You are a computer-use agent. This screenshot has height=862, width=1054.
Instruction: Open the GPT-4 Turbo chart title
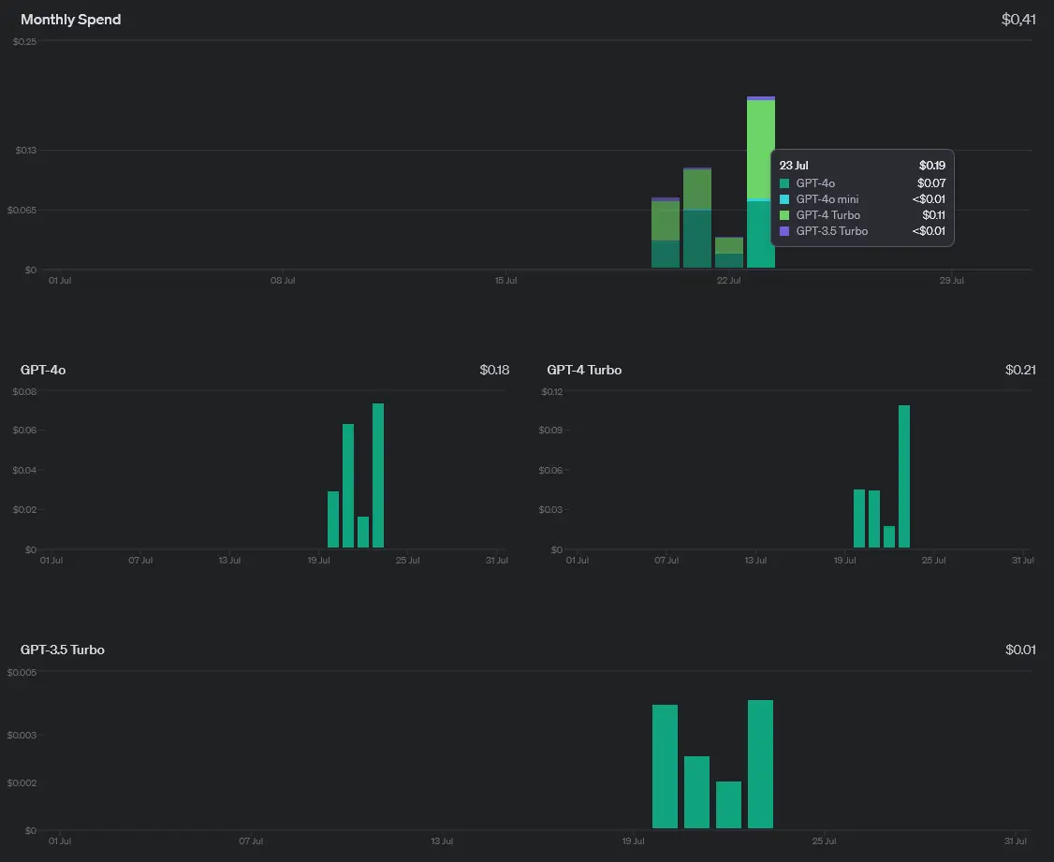(584, 370)
